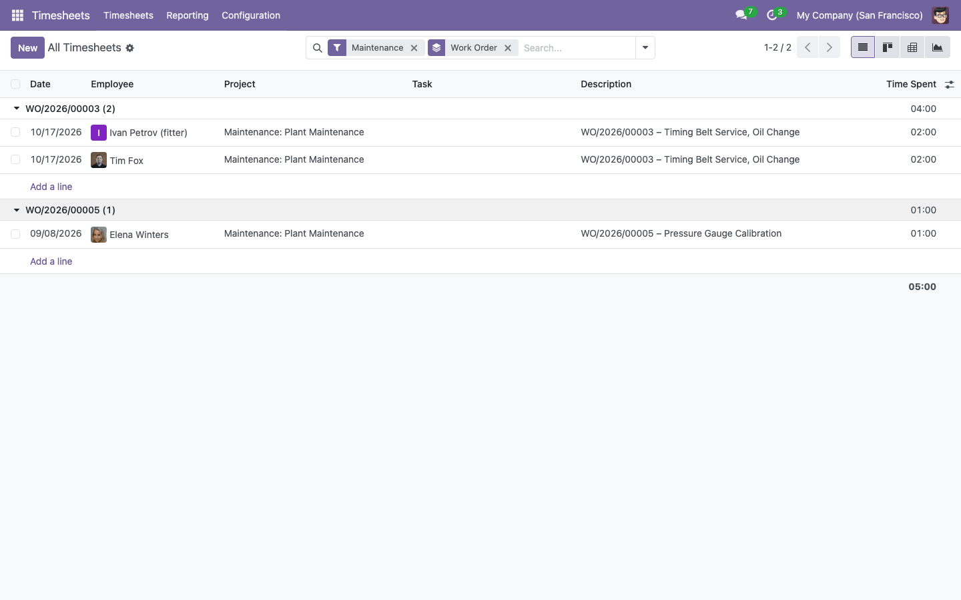Screen dimensions: 961x600
Task: Switch to kanban view
Action: (888, 47)
